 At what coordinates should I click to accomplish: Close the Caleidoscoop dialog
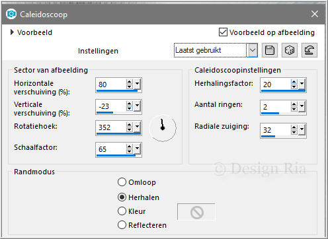315,14
